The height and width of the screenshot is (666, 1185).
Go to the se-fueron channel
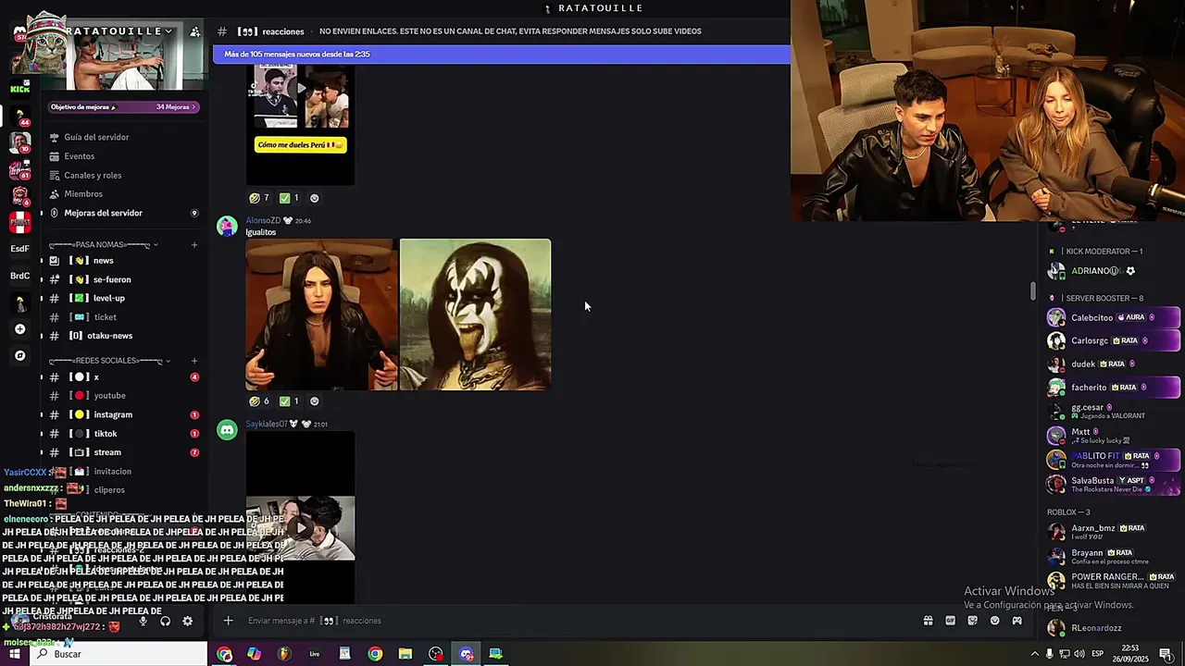click(x=112, y=279)
